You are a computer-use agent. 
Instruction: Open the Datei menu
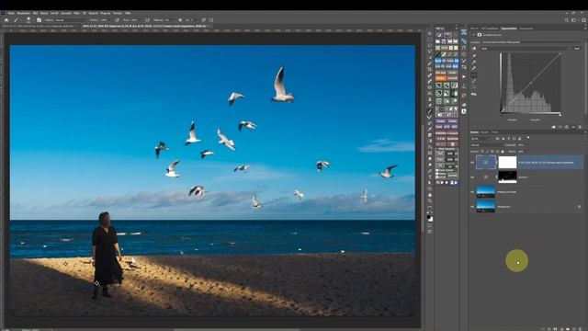click(11, 13)
